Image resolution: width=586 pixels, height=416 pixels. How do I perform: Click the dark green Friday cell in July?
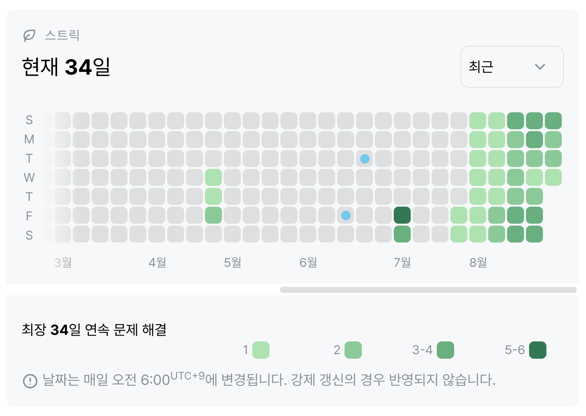pos(402,216)
